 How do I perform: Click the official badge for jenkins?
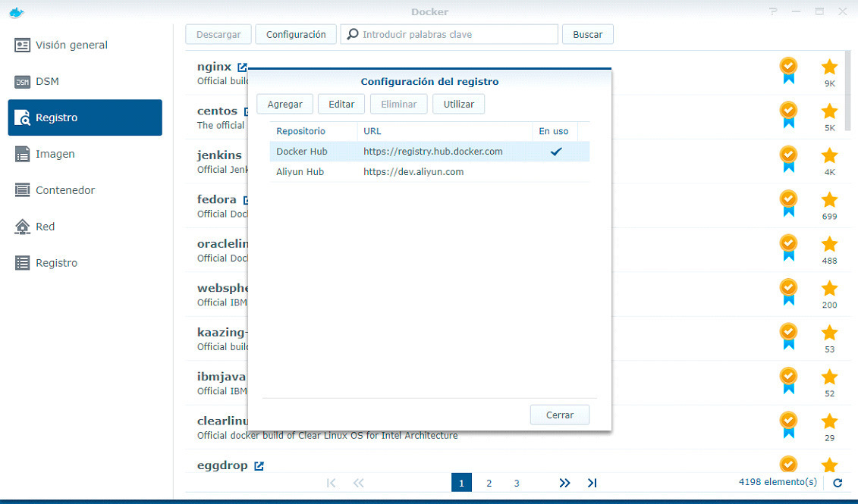tap(788, 159)
